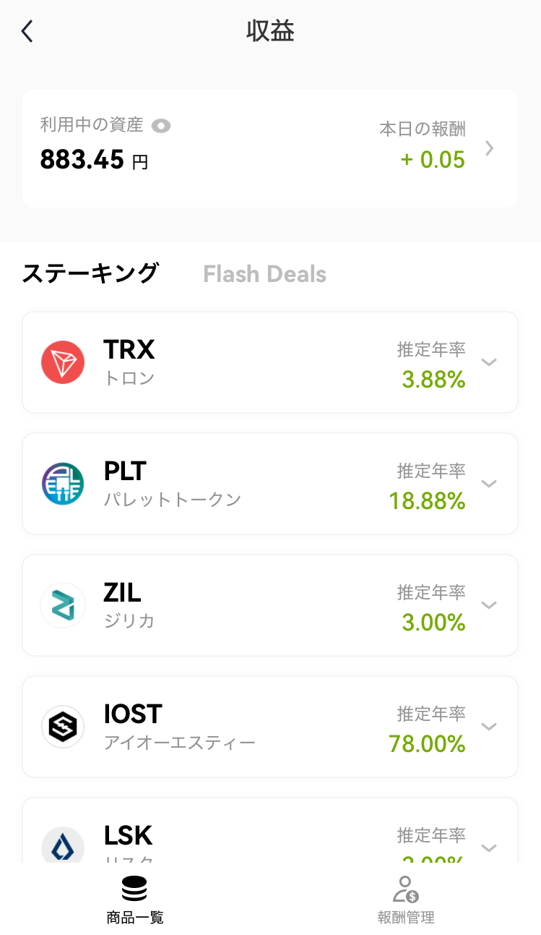Tap the LSK Lisk coin logo
Image resolution: width=541 pixels, height=935 pixels.
point(63,845)
